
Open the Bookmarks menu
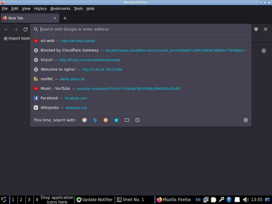tap(60, 8)
